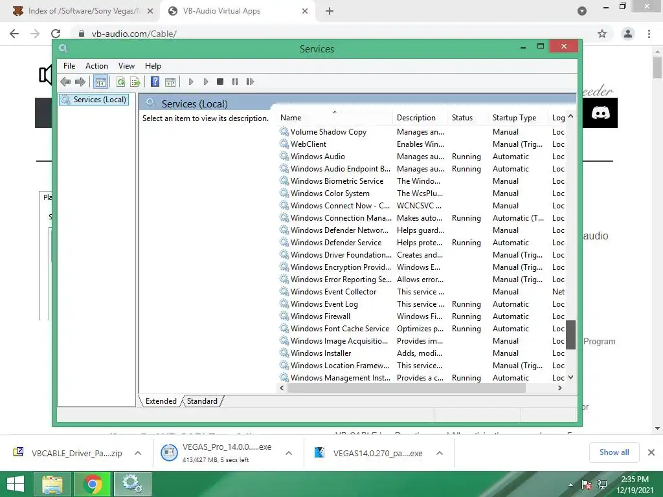663x497 pixels.
Task: Switch to the Extended tab
Action: (161, 401)
